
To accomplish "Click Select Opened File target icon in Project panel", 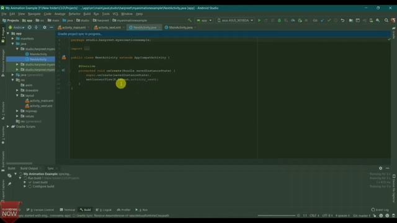I will [x=30, y=27].
